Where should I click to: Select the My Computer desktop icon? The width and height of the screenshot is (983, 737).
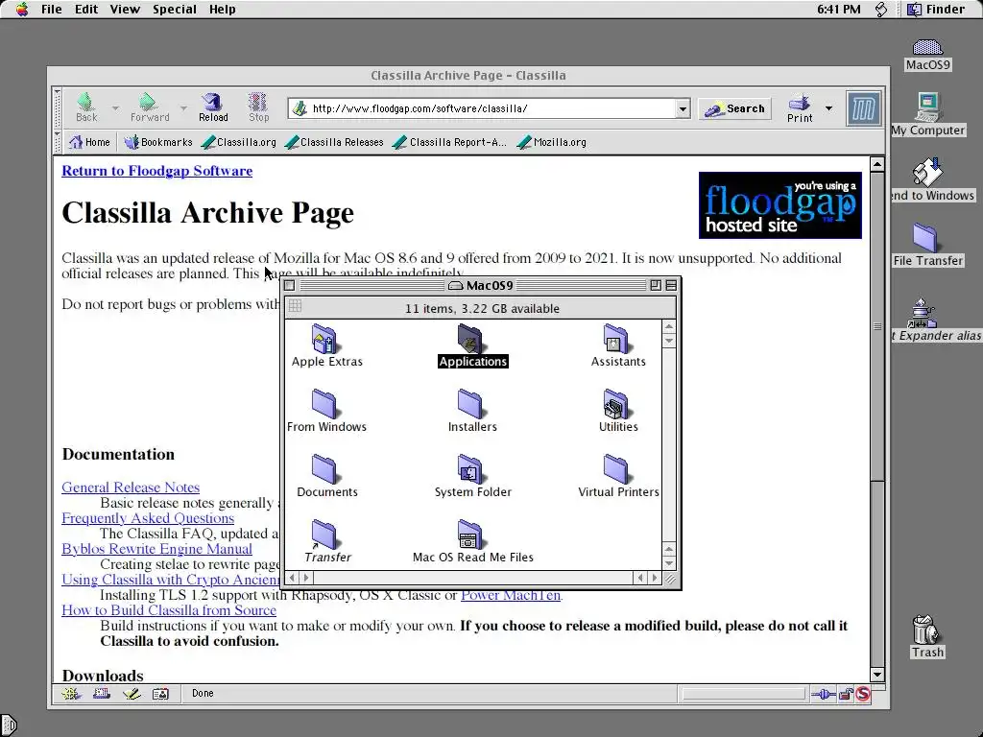coord(928,113)
